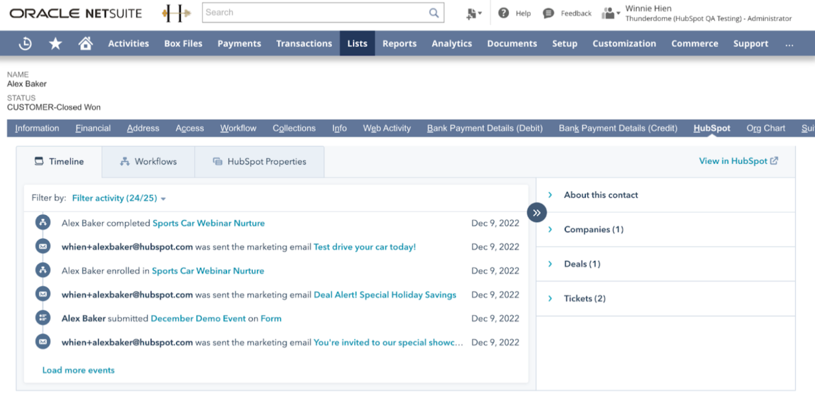
Task: Open the Collections subtab
Action: tap(294, 128)
